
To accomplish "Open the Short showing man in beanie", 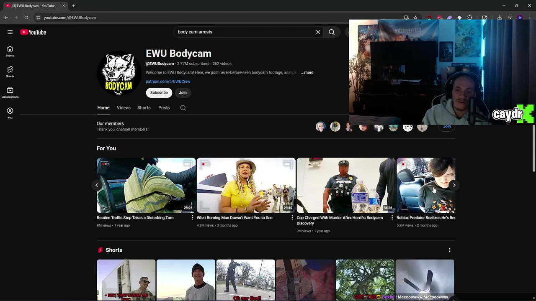I will [186, 280].
